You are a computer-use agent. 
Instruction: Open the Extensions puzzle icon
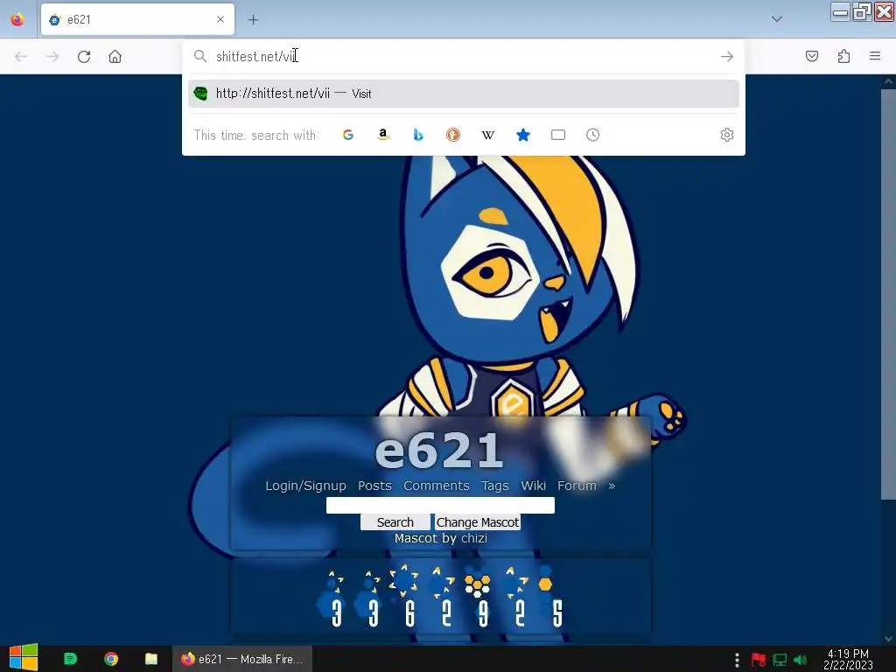click(843, 56)
